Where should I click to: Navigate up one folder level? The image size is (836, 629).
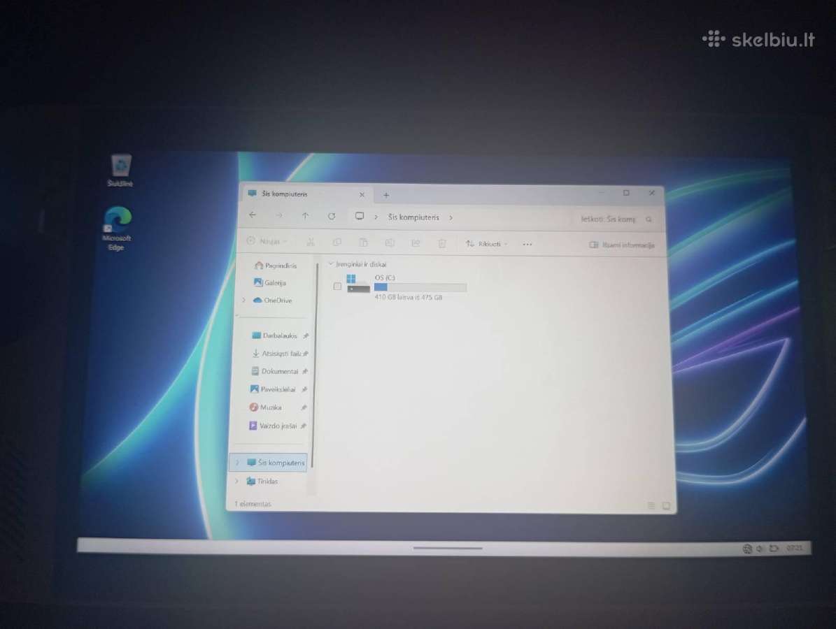[x=305, y=216]
